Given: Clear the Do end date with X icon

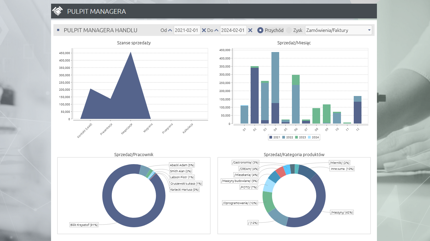Looking at the screenshot, I should click(250, 30).
